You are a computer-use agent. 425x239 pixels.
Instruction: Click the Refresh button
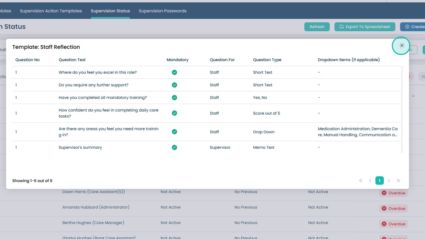[317, 27]
